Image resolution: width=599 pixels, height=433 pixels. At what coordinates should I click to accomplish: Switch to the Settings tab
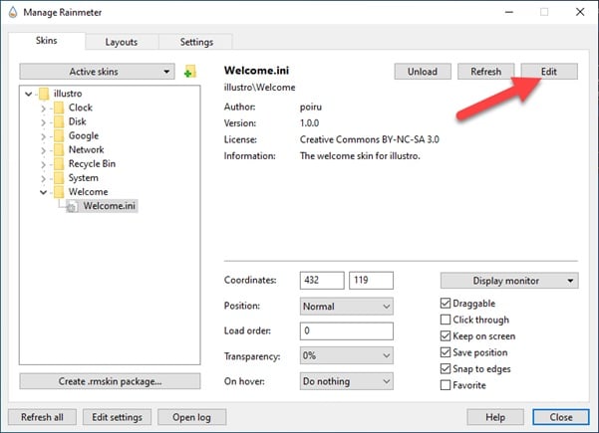click(x=196, y=42)
